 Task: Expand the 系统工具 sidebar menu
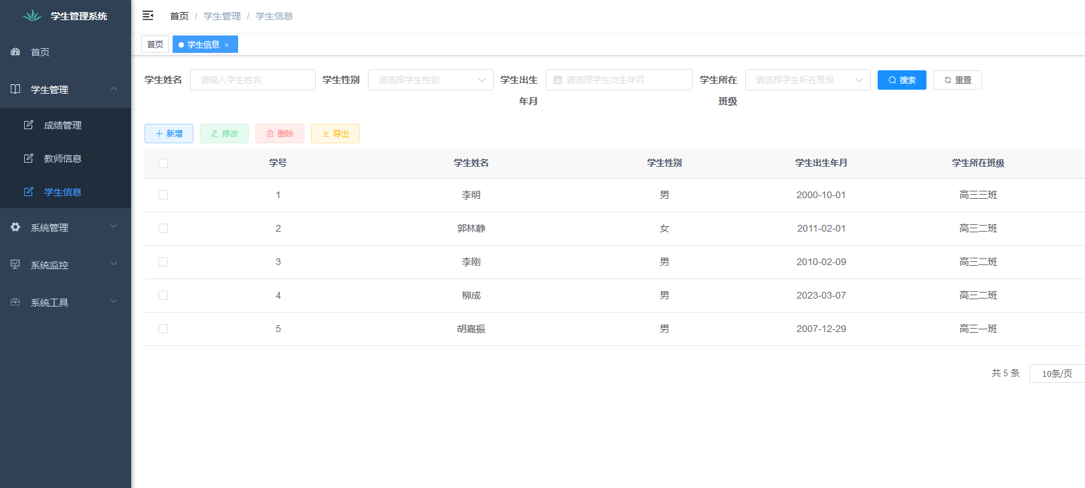[66, 302]
